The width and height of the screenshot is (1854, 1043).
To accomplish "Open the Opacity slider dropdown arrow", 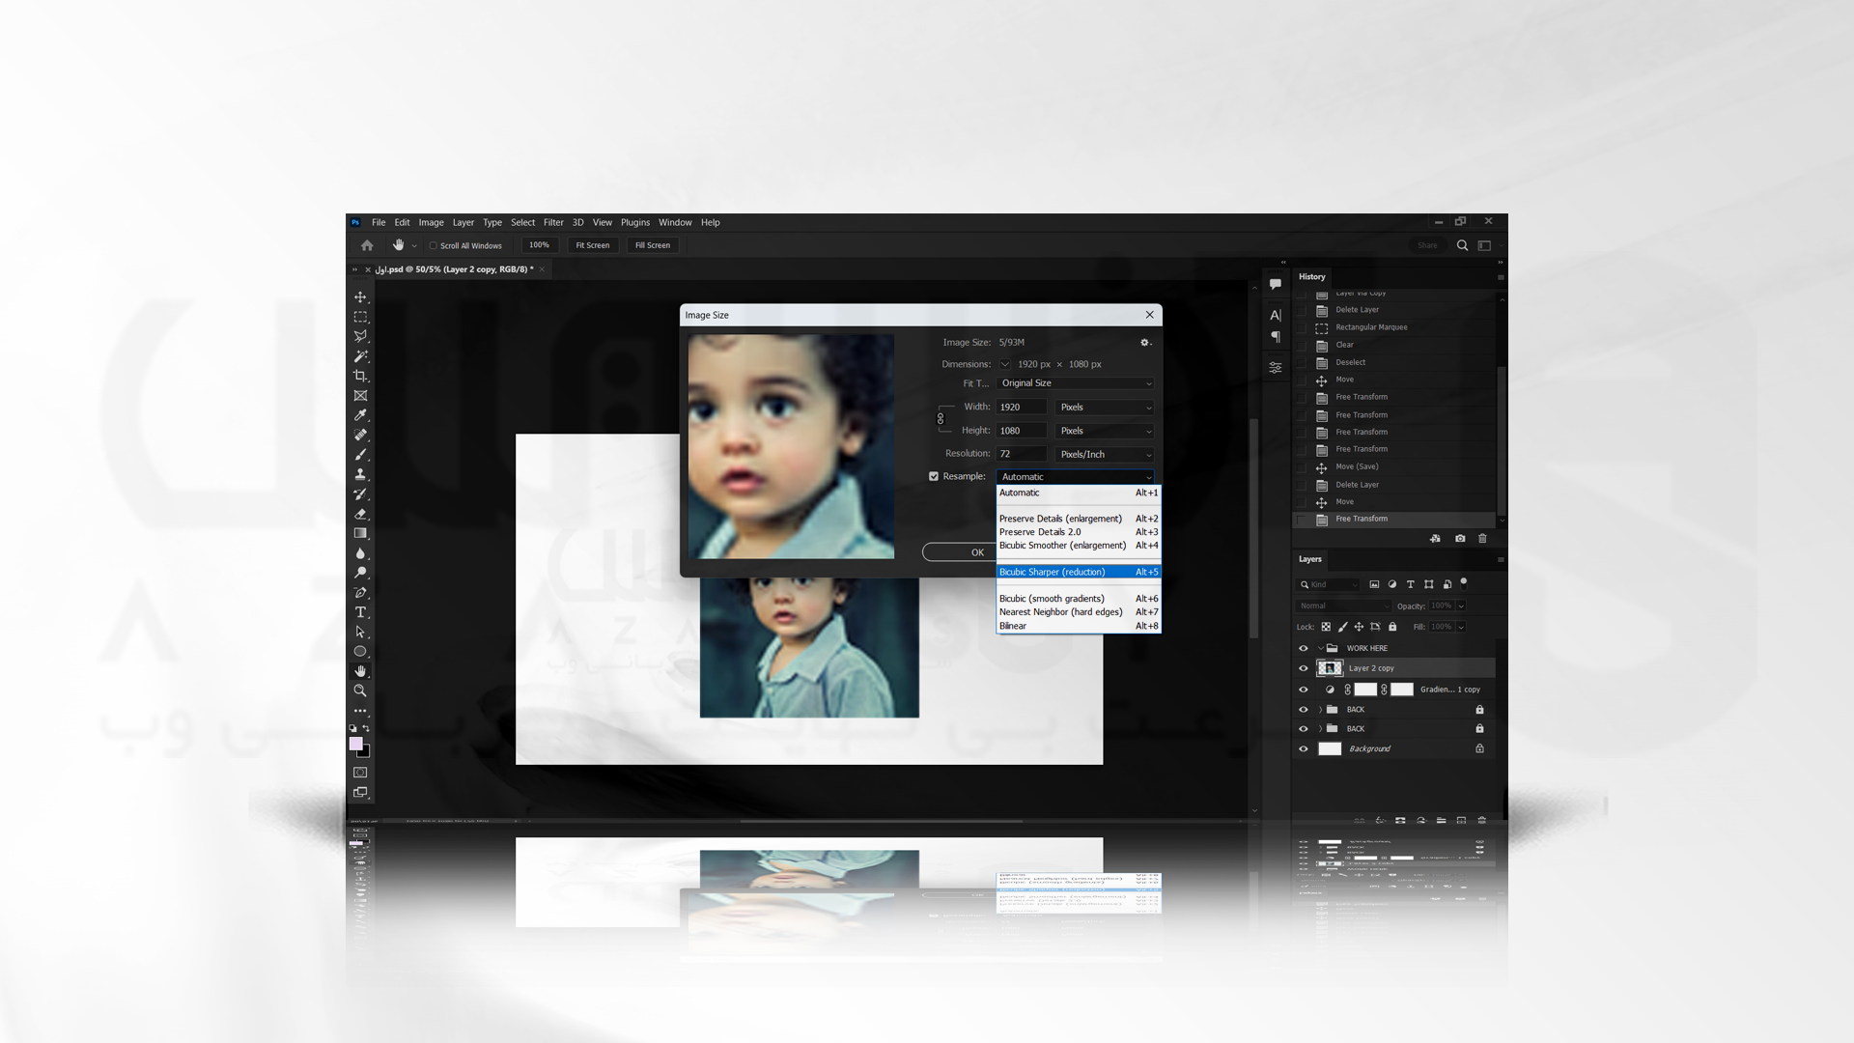I will [1461, 606].
